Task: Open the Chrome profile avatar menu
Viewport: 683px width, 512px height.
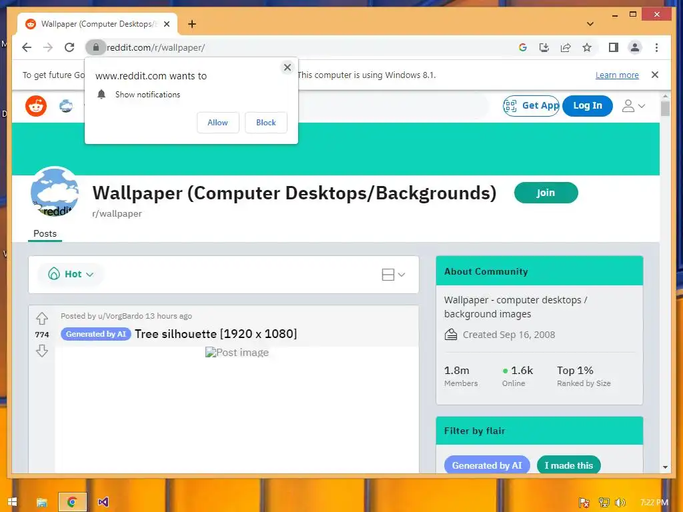Action: click(635, 47)
